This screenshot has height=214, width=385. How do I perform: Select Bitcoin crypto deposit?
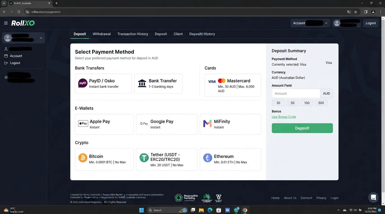[x=104, y=159]
